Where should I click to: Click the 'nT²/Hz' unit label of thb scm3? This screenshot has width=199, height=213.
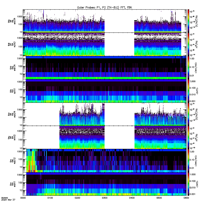[197, 44]
